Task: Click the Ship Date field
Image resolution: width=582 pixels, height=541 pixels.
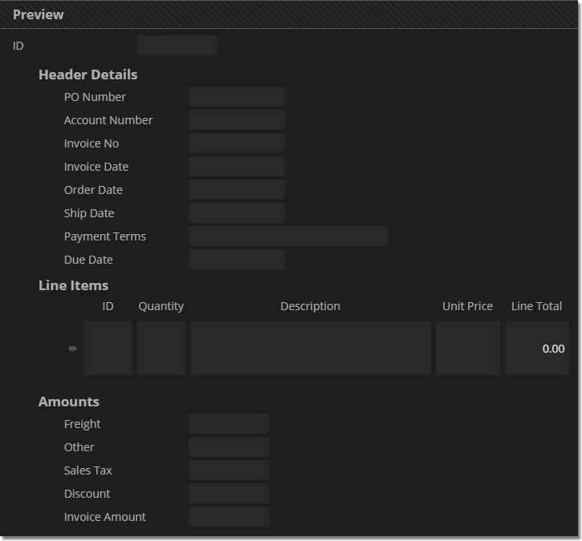Action: coord(237,213)
